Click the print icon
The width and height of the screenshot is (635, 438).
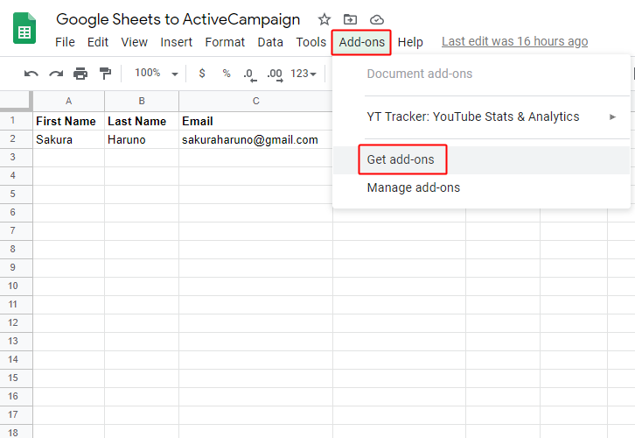pyautogui.click(x=80, y=74)
